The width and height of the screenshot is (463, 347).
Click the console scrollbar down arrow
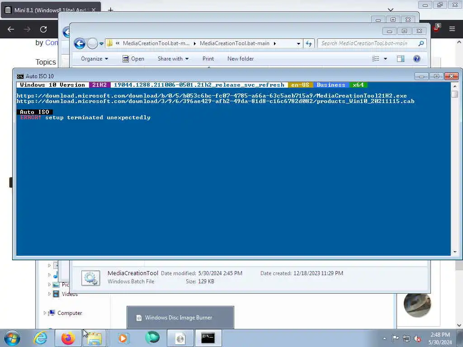point(455,252)
